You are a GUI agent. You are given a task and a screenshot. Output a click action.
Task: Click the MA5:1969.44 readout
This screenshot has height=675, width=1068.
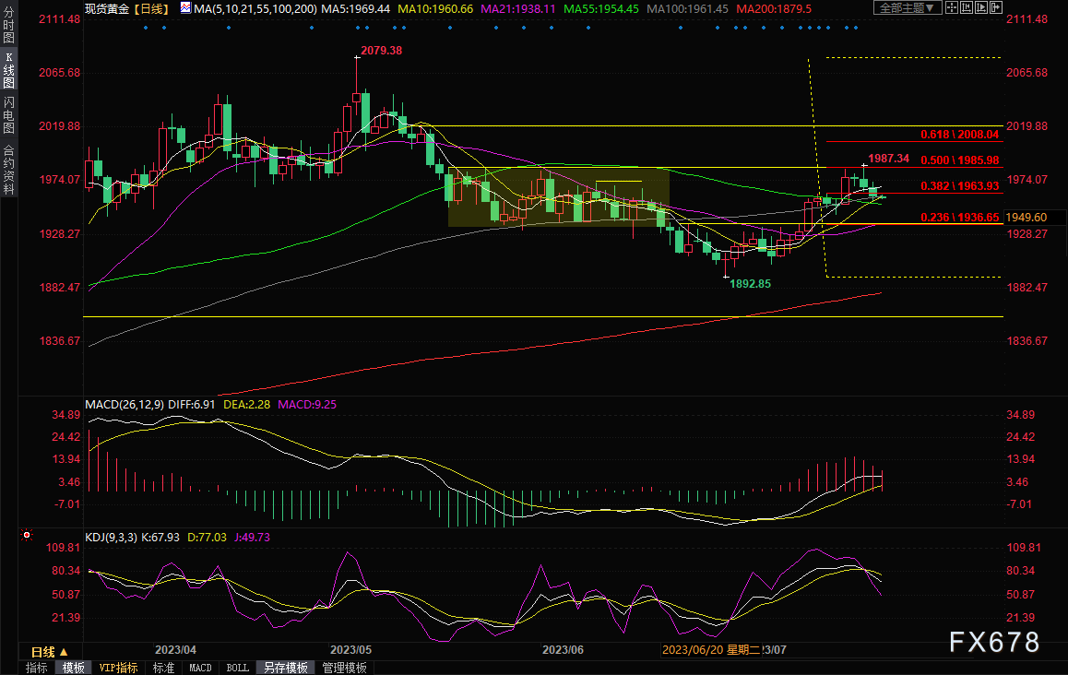click(356, 9)
